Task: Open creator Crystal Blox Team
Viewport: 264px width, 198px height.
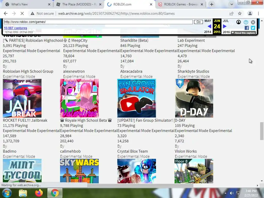Action: pos(133,151)
